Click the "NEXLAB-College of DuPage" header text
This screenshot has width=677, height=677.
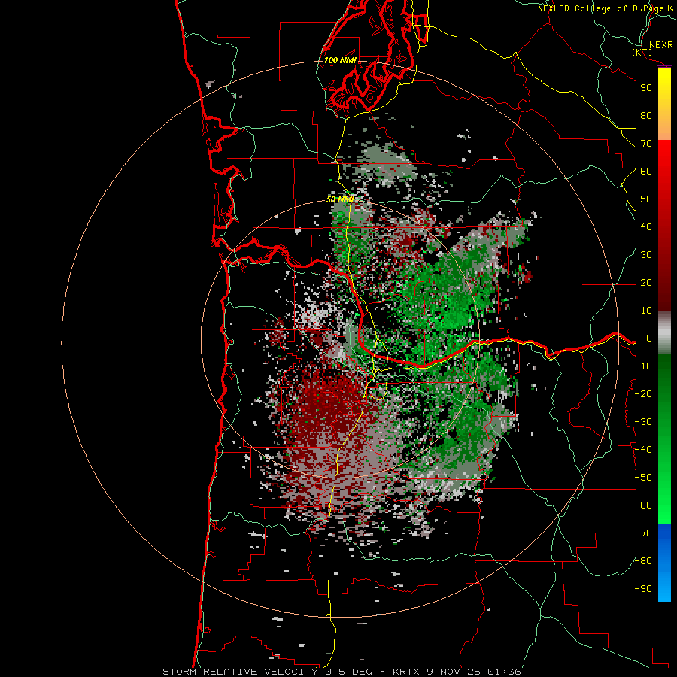point(600,8)
